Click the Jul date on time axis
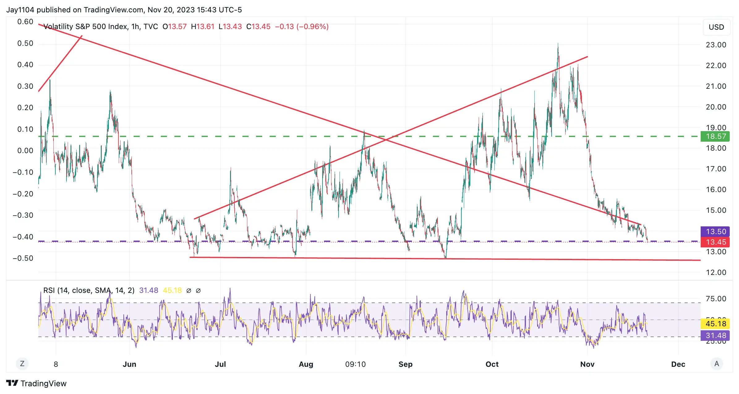Screen dimensions: 739x394 click(220, 364)
